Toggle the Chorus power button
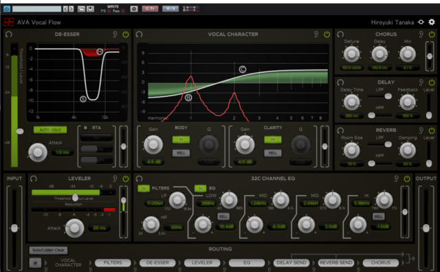The width and height of the screenshot is (440, 272). pos(432,34)
